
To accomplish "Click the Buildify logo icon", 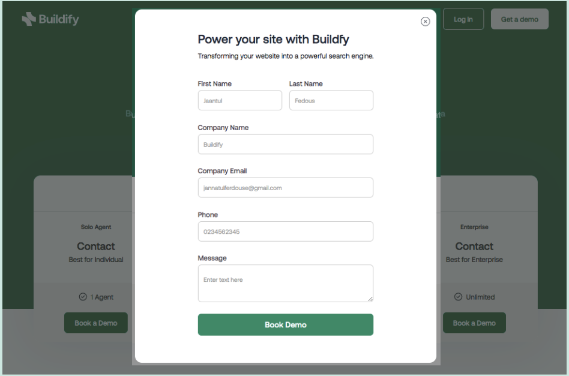I will [x=28, y=19].
